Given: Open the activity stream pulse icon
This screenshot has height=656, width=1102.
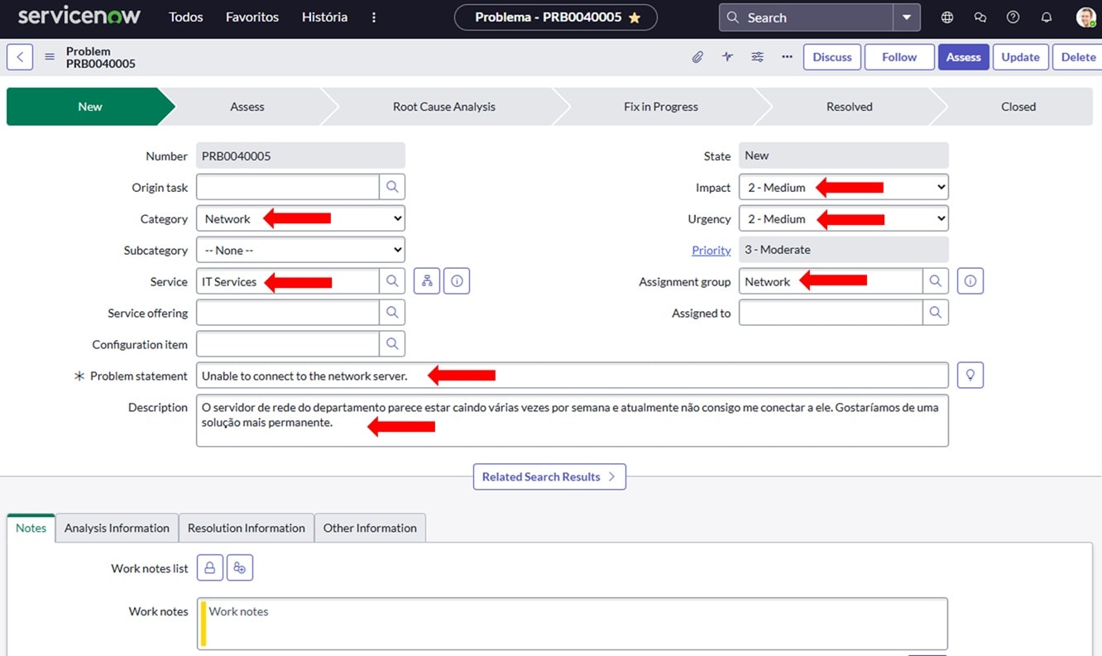Looking at the screenshot, I should pos(727,57).
